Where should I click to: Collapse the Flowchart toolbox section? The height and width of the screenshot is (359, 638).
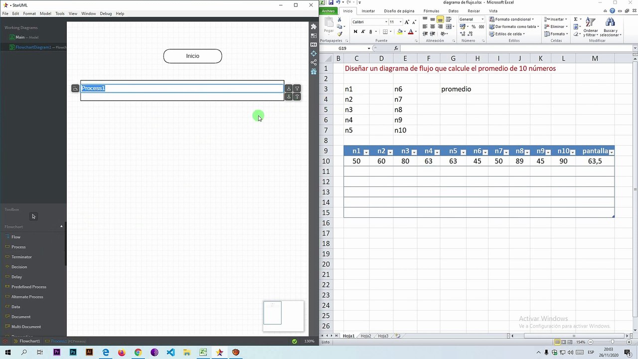pos(61,227)
